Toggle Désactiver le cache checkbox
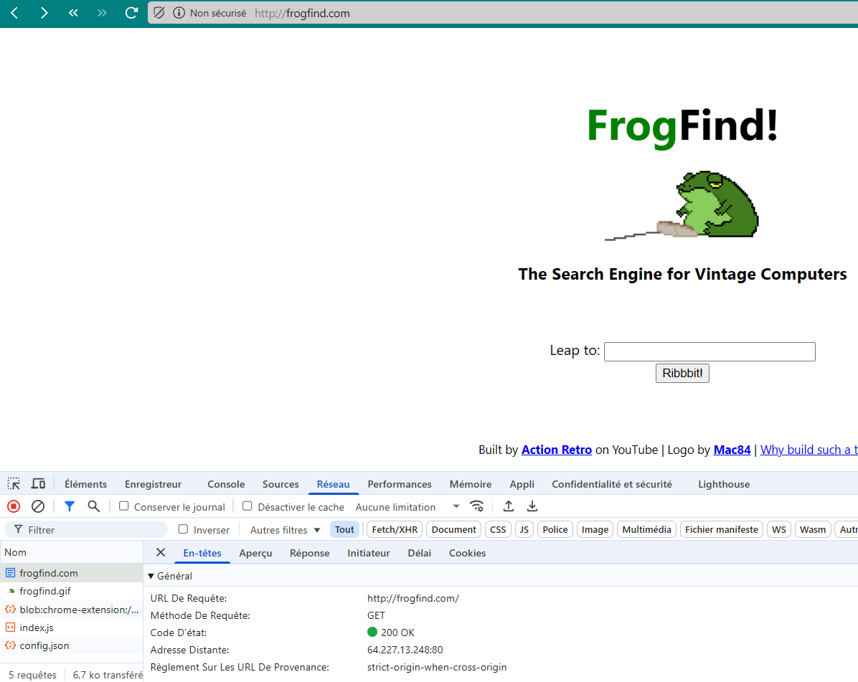The height and width of the screenshot is (682, 858). coord(247,506)
